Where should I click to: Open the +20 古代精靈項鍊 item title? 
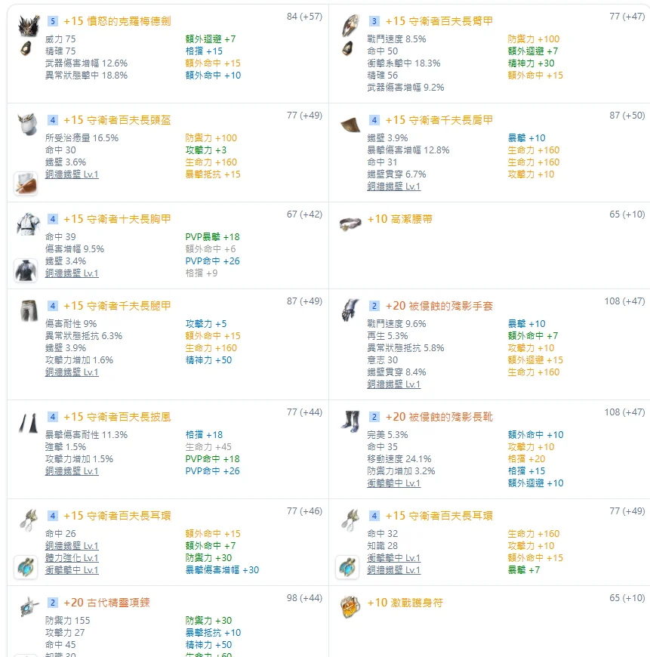(106, 603)
